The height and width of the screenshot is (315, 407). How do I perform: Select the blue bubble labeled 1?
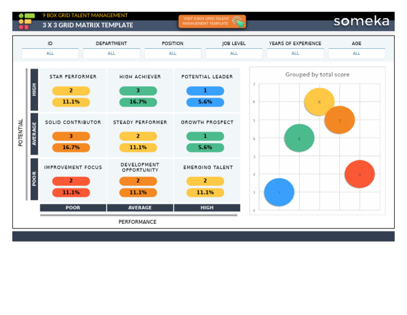click(x=279, y=192)
